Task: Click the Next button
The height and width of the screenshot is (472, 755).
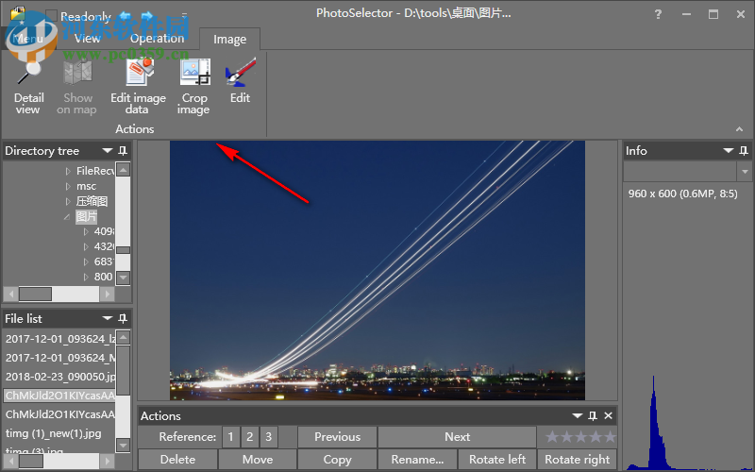Action: 457,437
